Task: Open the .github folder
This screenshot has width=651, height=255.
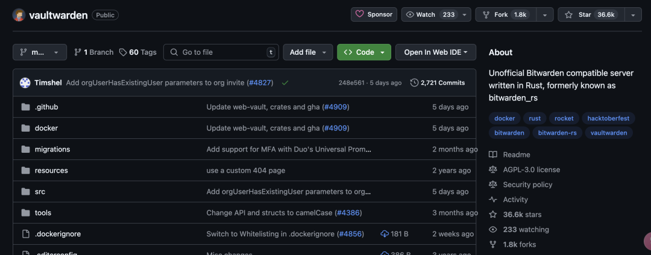Action: pyautogui.click(x=46, y=107)
